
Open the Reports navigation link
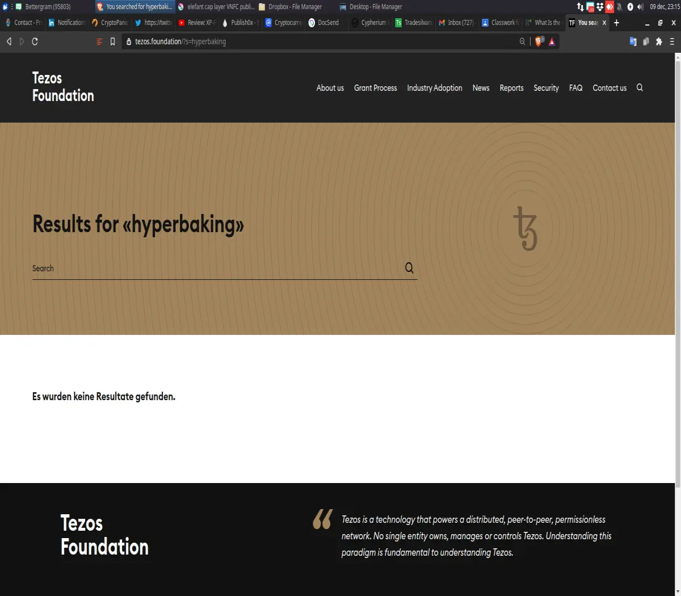click(x=511, y=88)
